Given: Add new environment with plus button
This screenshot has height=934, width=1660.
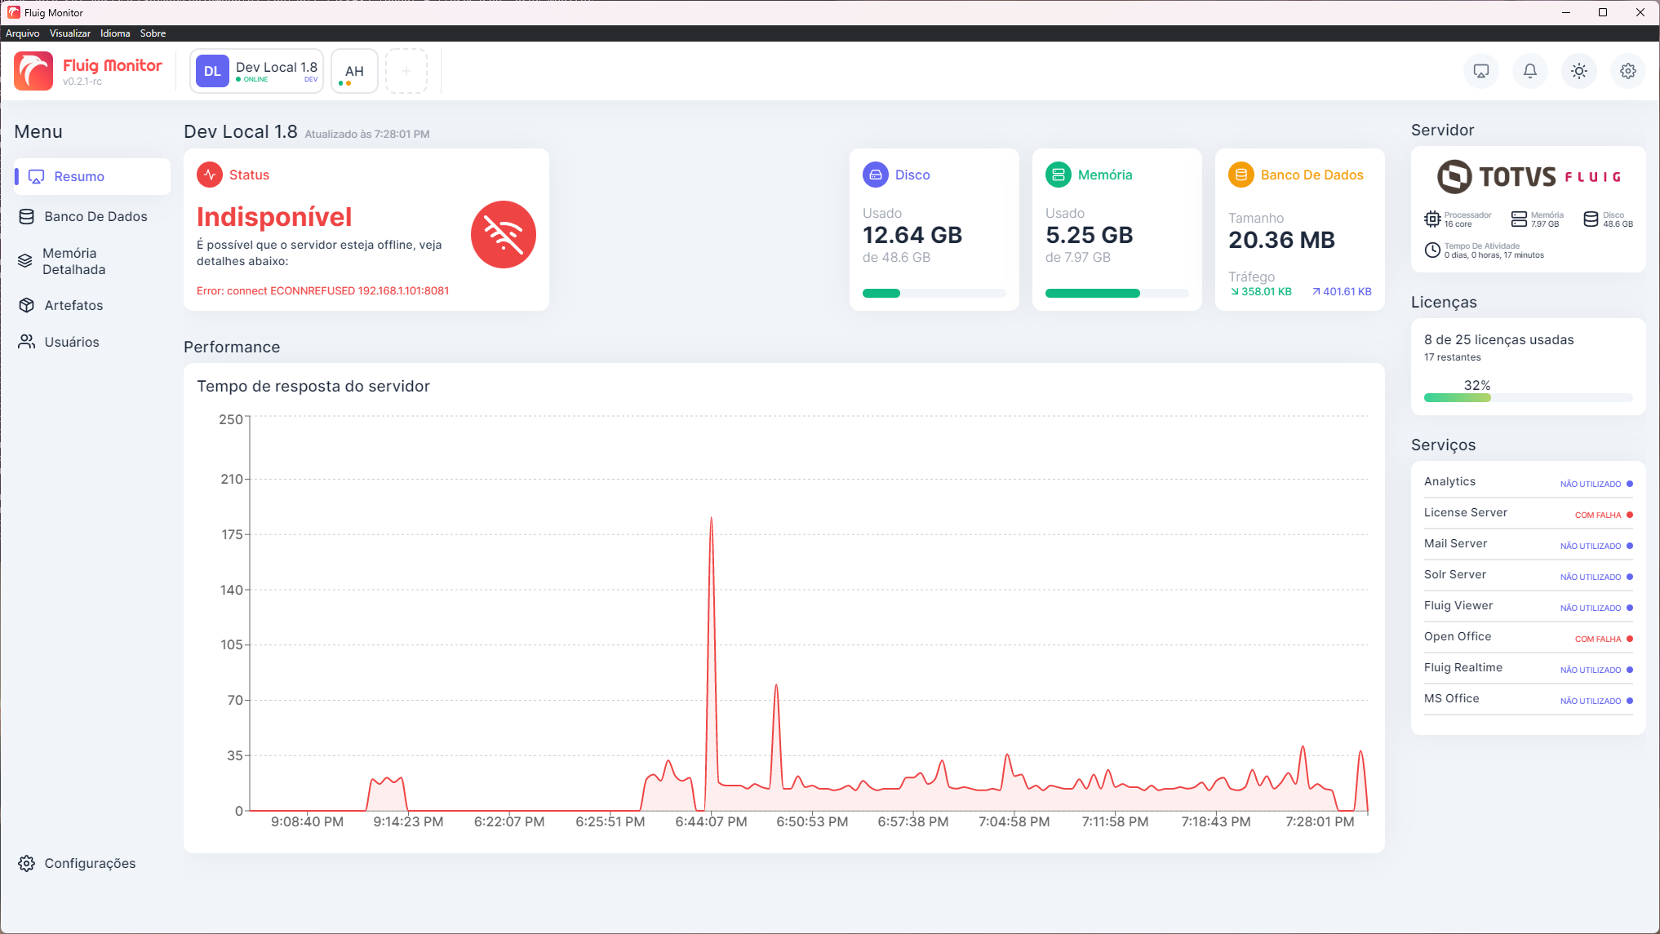Looking at the screenshot, I should click(x=406, y=71).
